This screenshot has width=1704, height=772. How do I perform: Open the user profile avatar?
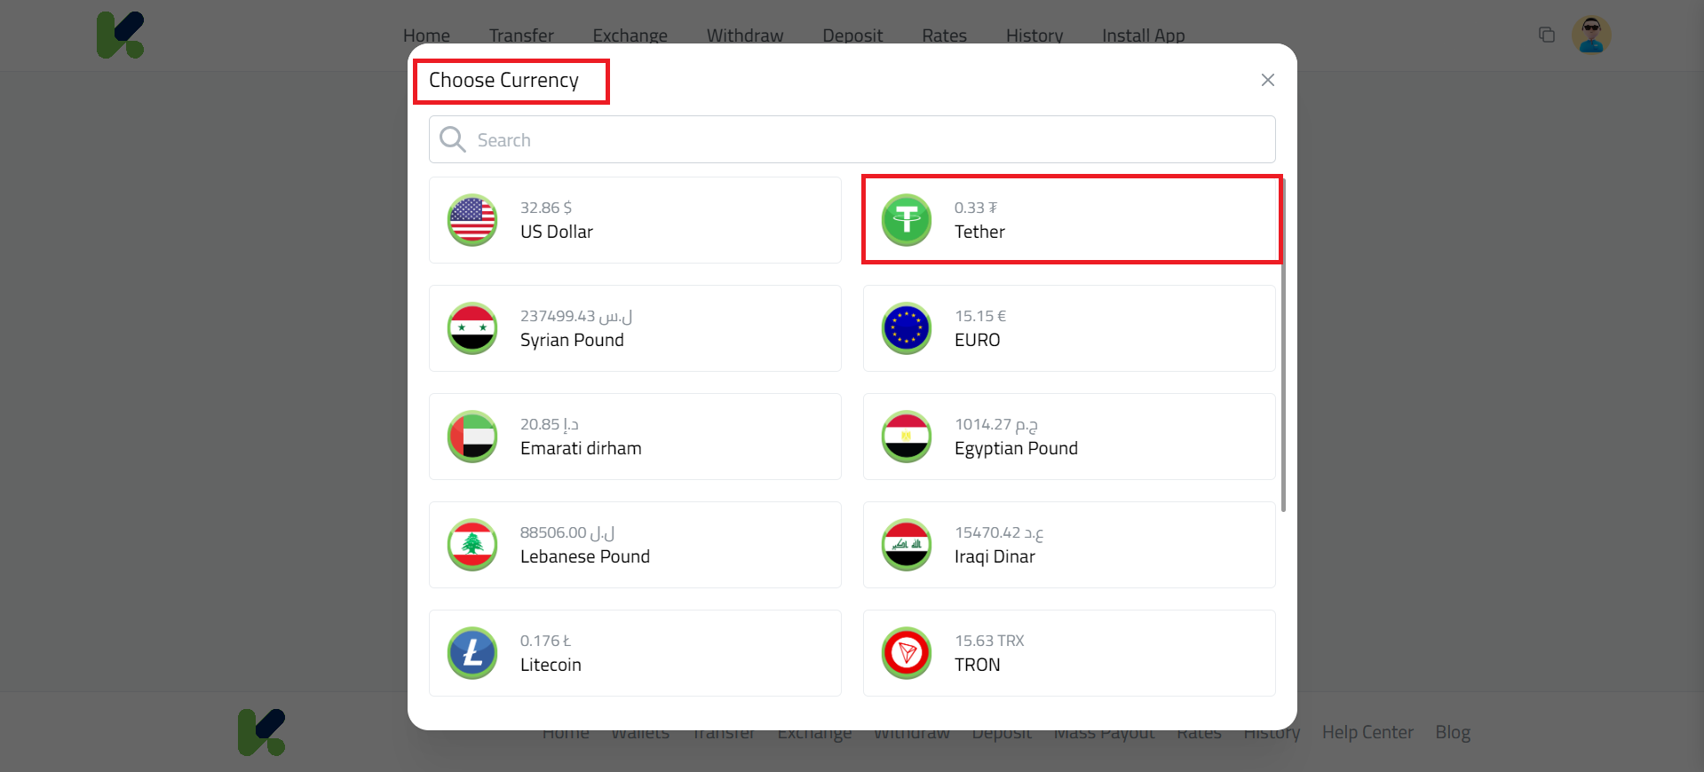tap(1591, 35)
